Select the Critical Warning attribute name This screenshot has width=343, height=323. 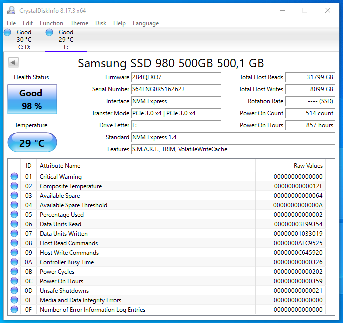tap(61, 177)
